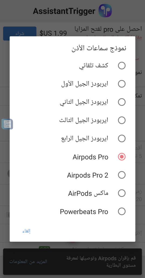Tap the floating screen capture overlay icon
This screenshot has height=278, width=145.
[7, 124]
